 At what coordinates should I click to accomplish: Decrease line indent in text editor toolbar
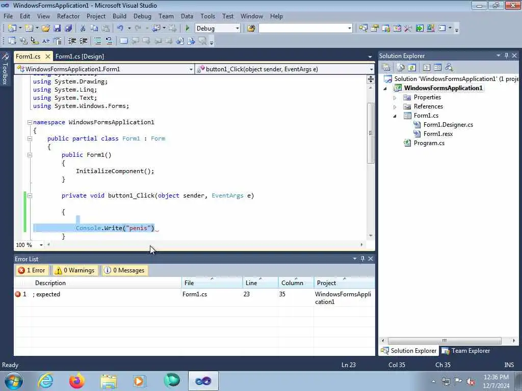point(72,41)
